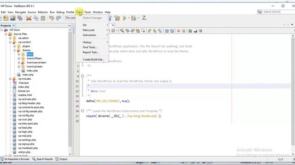The image size is (295, 165).
Task: Shift line right in editor
Action: (x=172, y=31)
